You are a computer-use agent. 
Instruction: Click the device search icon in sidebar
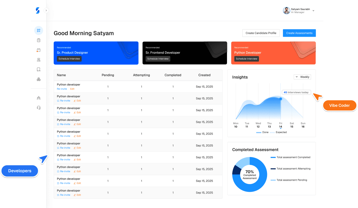[x=38, y=69]
